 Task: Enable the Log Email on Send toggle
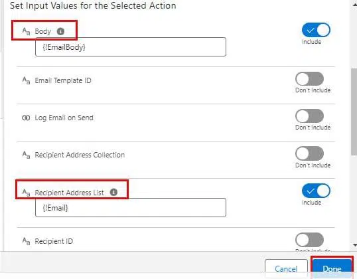(309, 116)
